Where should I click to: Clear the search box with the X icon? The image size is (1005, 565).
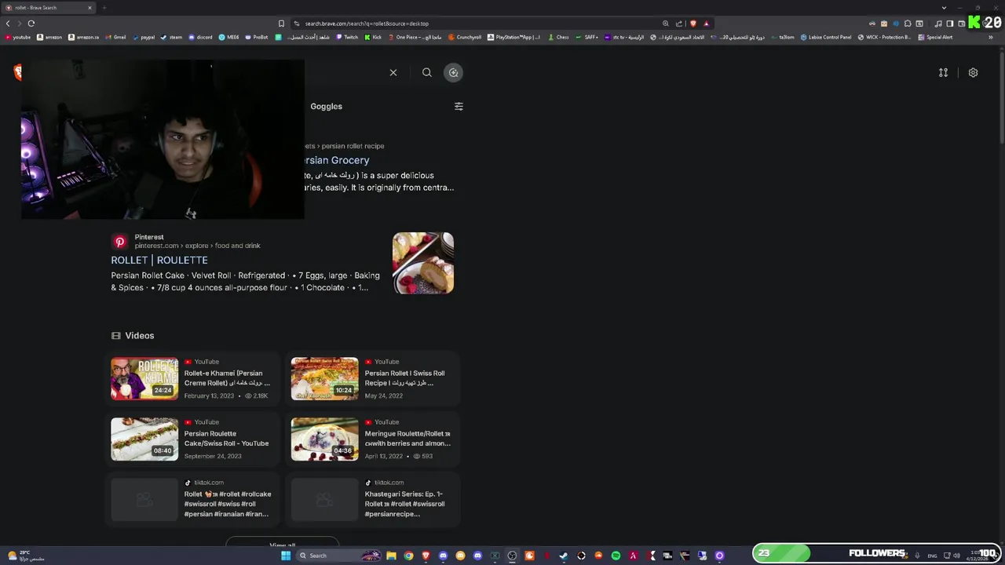[x=393, y=73]
